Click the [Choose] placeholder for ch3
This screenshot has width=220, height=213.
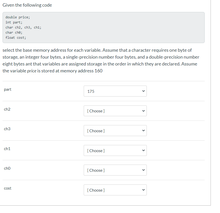tap(96, 130)
